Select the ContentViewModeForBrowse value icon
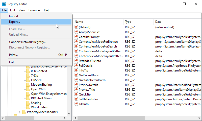 [76, 41]
